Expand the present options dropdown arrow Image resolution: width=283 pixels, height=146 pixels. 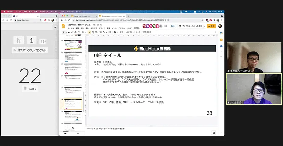(x=204, y=26)
